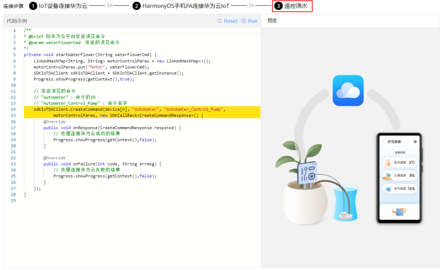This screenshot has height=270, width=443.
Task: Click the 代码示例 panel header
Action: [x=17, y=21]
